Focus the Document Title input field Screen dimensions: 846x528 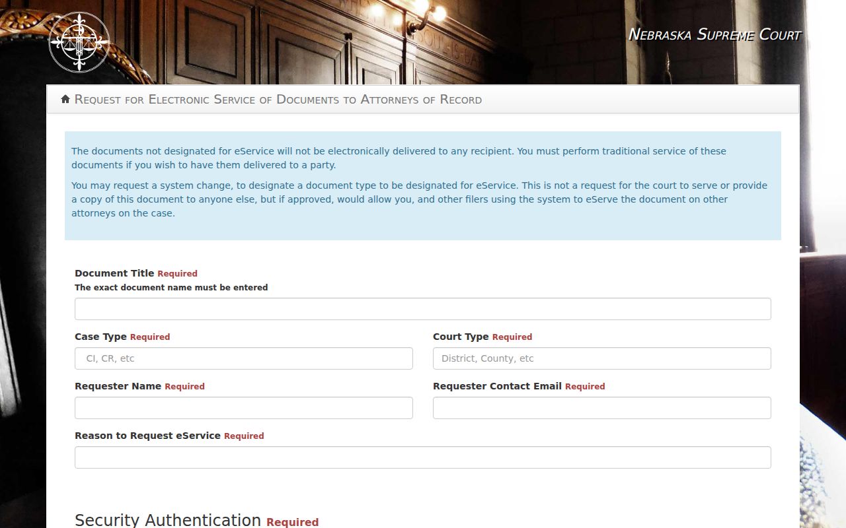(423, 309)
